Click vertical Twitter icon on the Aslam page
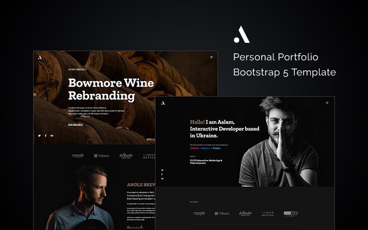The image size is (368, 230). tap(162, 170)
